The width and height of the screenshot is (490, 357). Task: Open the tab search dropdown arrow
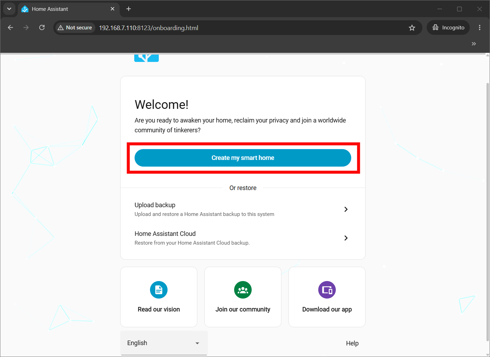(x=9, y=9)
